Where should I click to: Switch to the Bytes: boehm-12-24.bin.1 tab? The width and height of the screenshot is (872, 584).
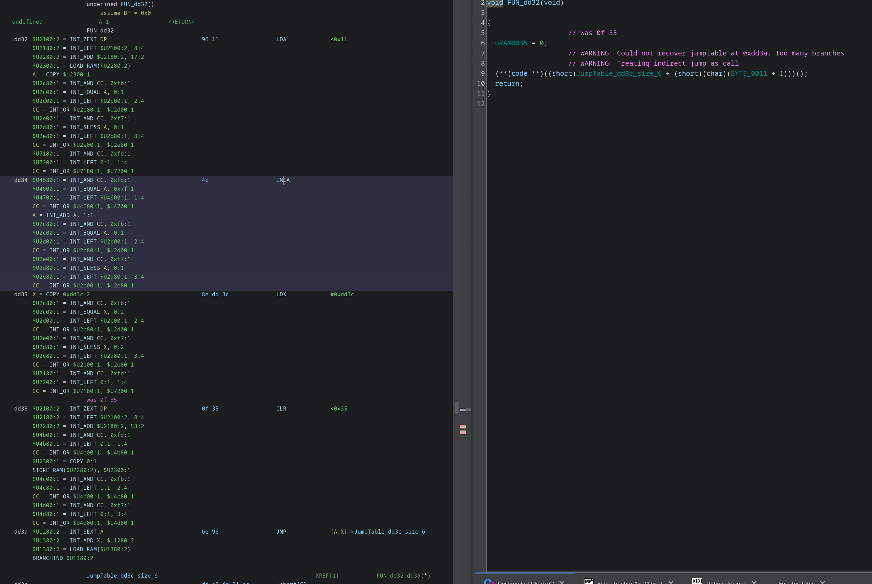[630, 582]
